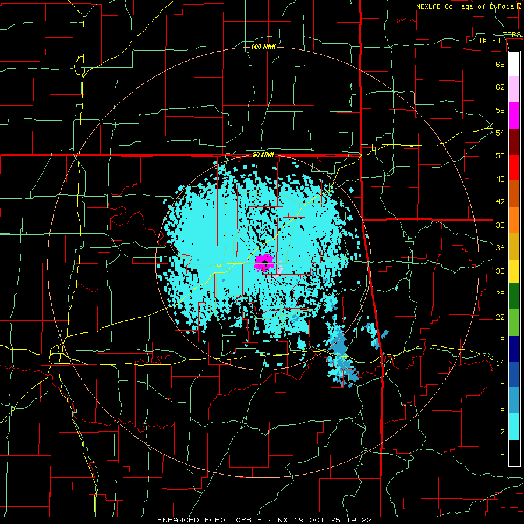This screenshot has width=524, height=524.
Task: Click the 10 value on the scale
Action: coord(500,386)
